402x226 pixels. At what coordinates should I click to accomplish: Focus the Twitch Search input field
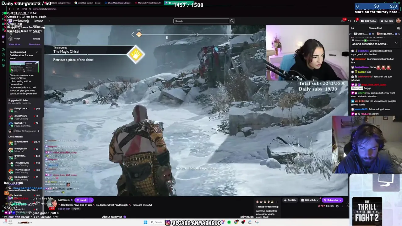click(201, 21)
